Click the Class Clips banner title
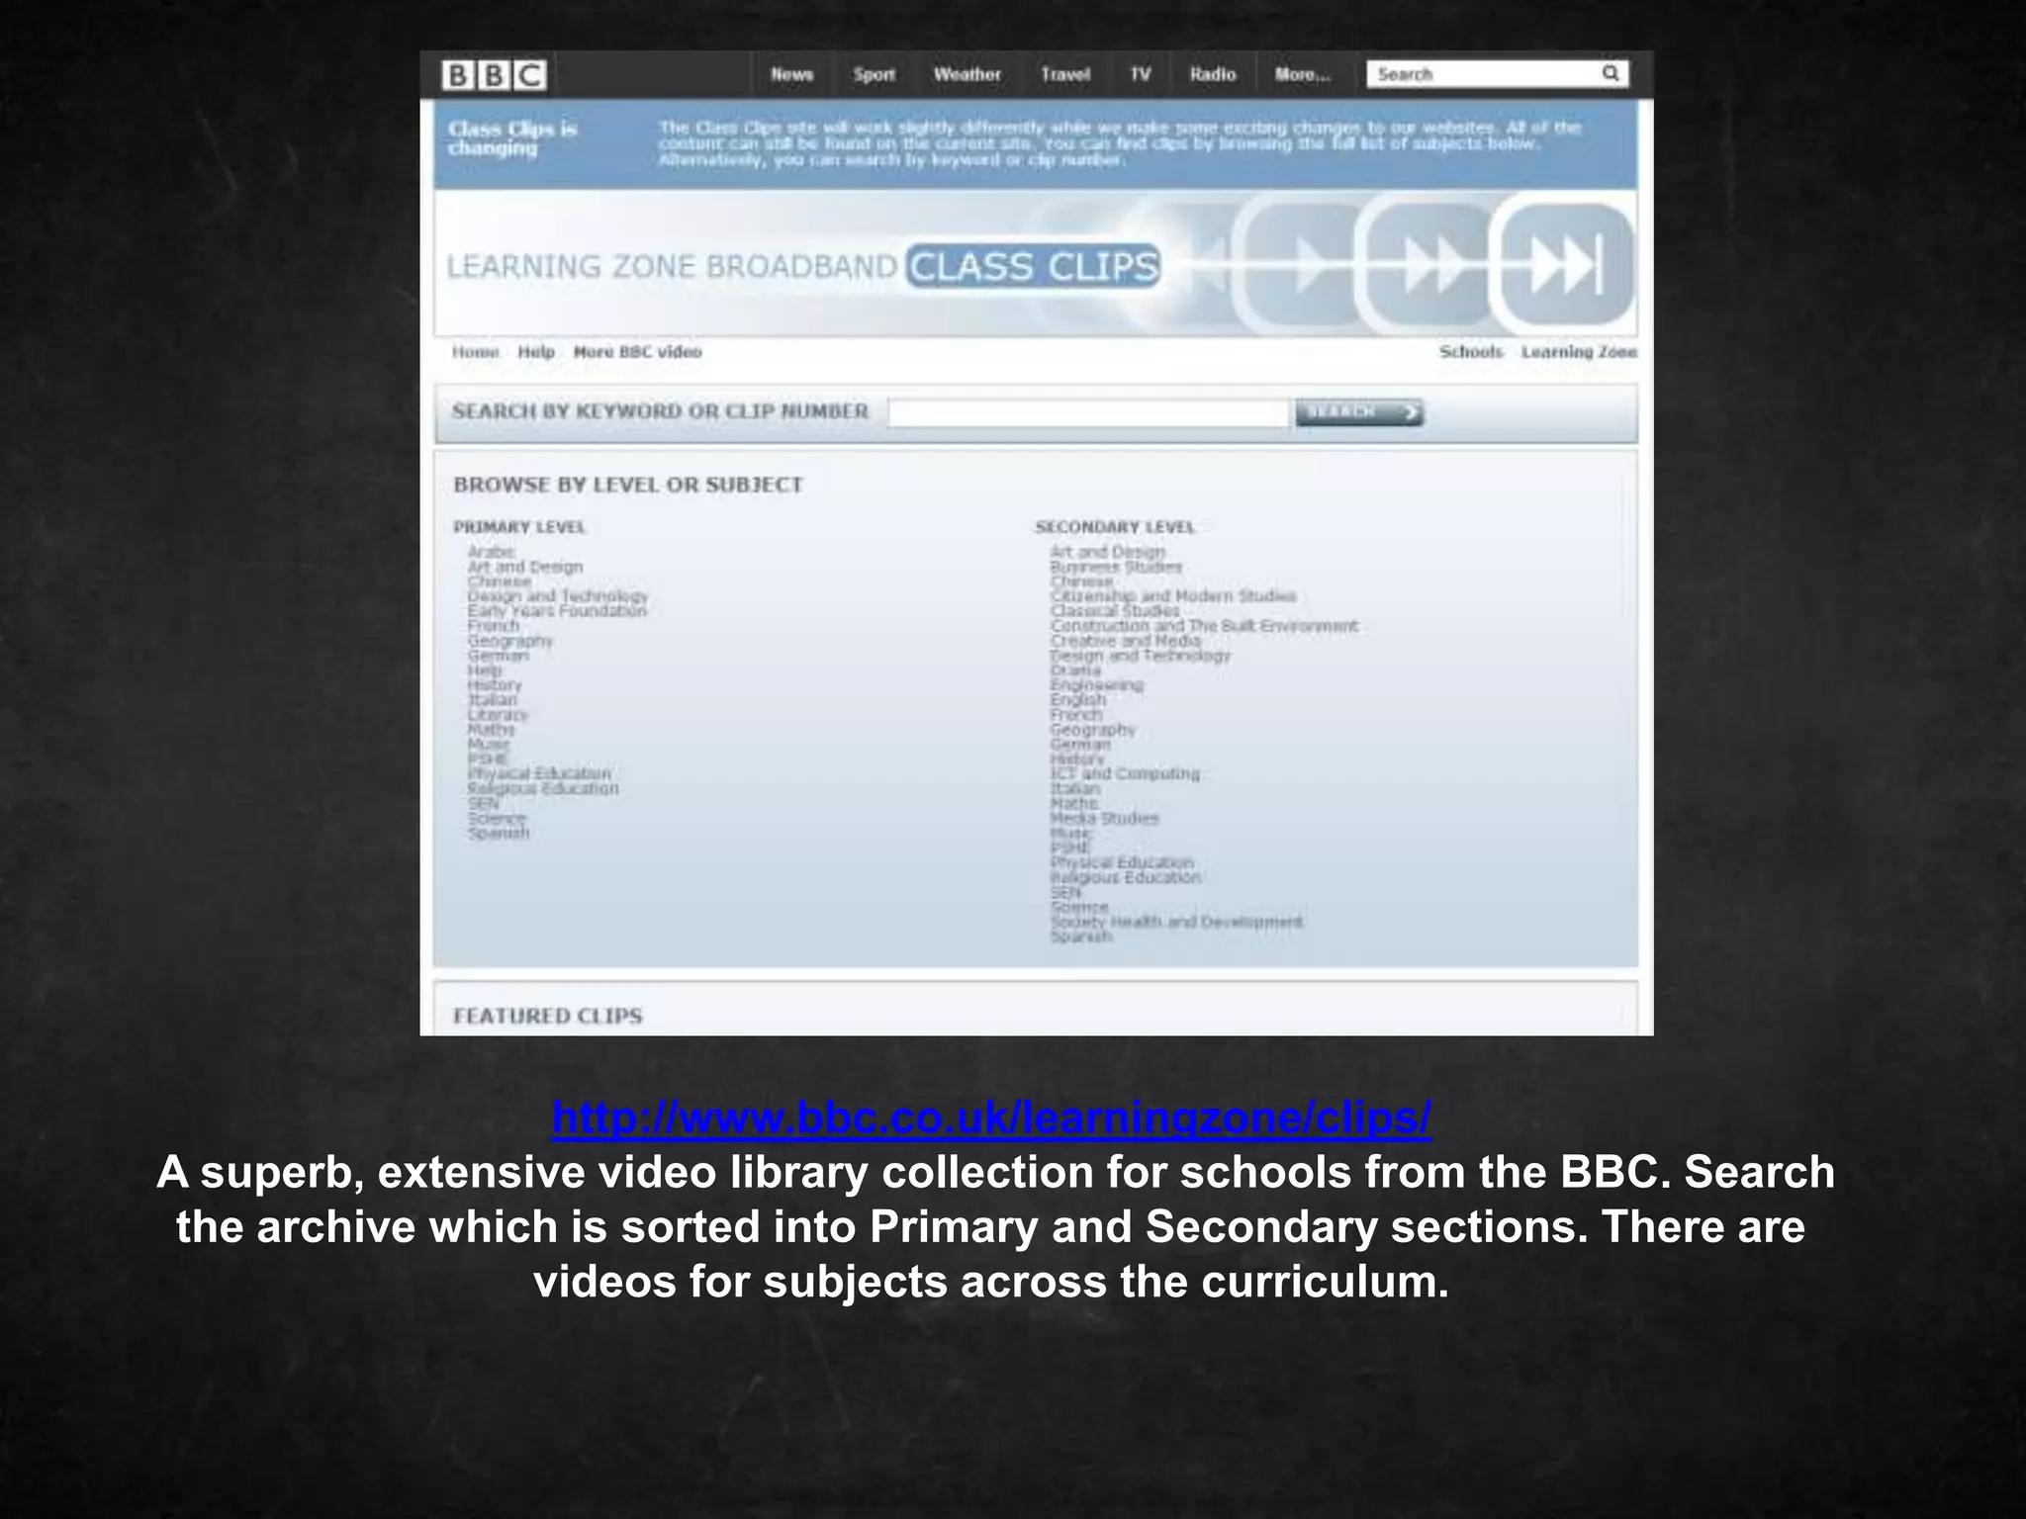This screenshot has height=1519, width=2026. pyautogui.click(x=1033, y=267)
